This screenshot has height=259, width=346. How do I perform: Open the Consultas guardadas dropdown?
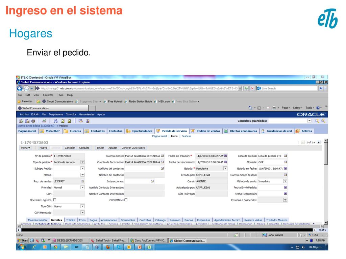(x=310, y=121)
